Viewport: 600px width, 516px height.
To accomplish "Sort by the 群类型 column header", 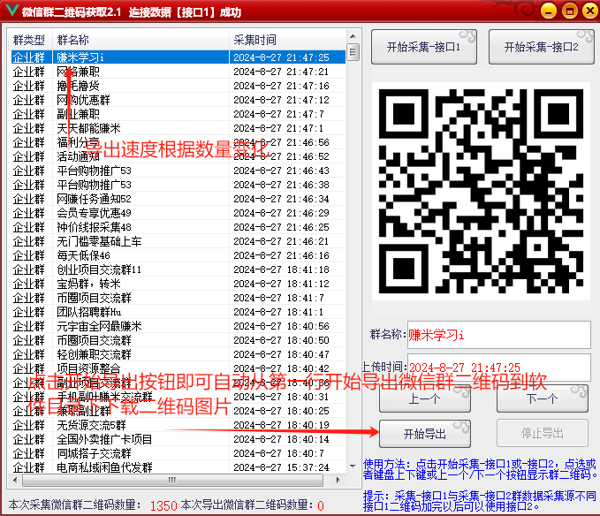I will click(x=29, y=40).
